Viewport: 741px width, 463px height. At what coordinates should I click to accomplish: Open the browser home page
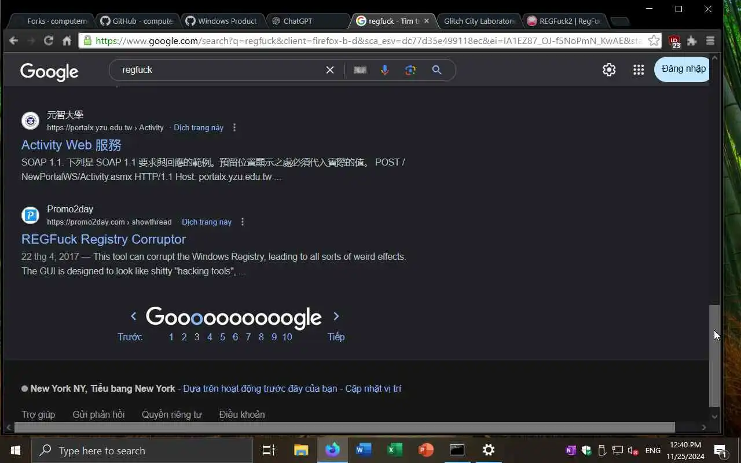[x=67, y=41]
